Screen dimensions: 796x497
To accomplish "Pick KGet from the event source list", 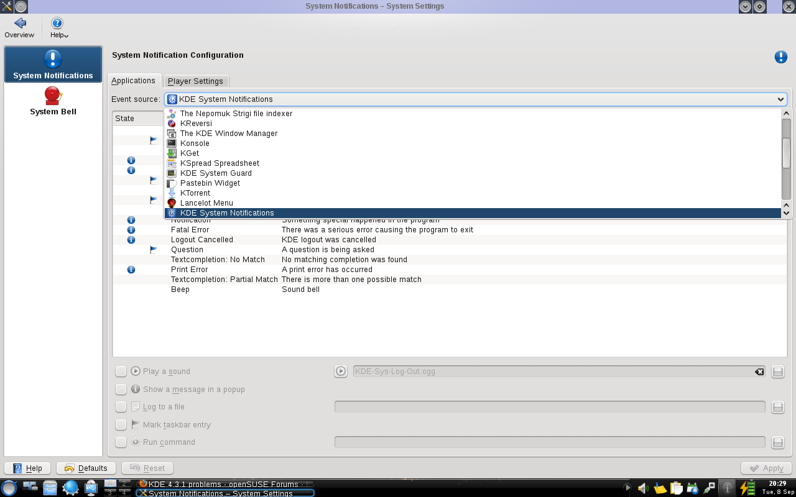I will tap(473, 153).
